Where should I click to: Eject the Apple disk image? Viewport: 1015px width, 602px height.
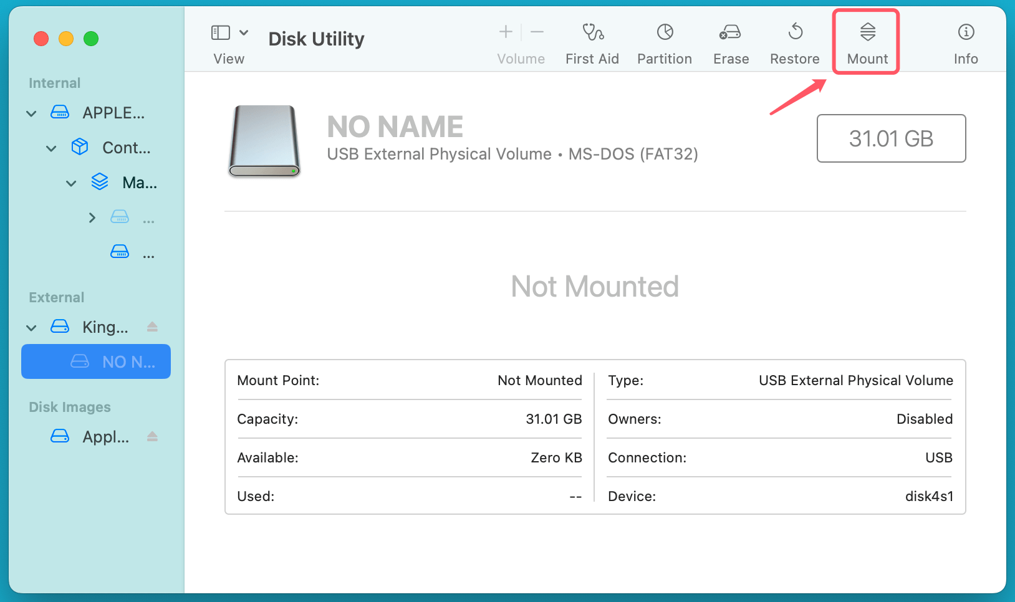click(152, 436)
